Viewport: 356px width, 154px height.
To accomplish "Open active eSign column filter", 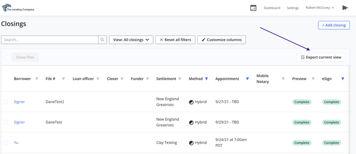I will (342, 79).
